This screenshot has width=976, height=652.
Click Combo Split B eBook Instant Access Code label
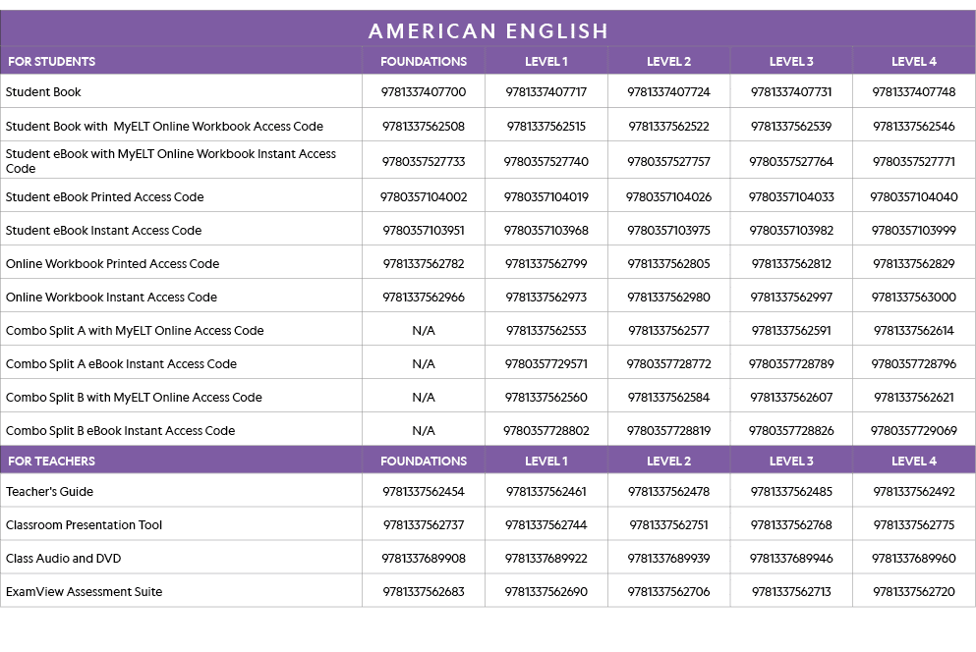click(x=120, y=431)
